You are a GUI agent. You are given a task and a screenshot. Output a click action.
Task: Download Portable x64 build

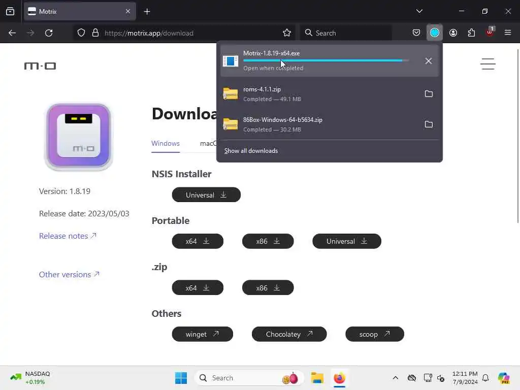(x=198, y=241)
